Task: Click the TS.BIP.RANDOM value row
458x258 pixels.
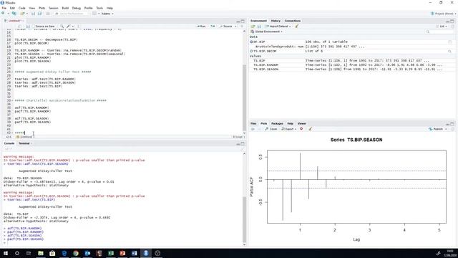Action: pos(351,65)
